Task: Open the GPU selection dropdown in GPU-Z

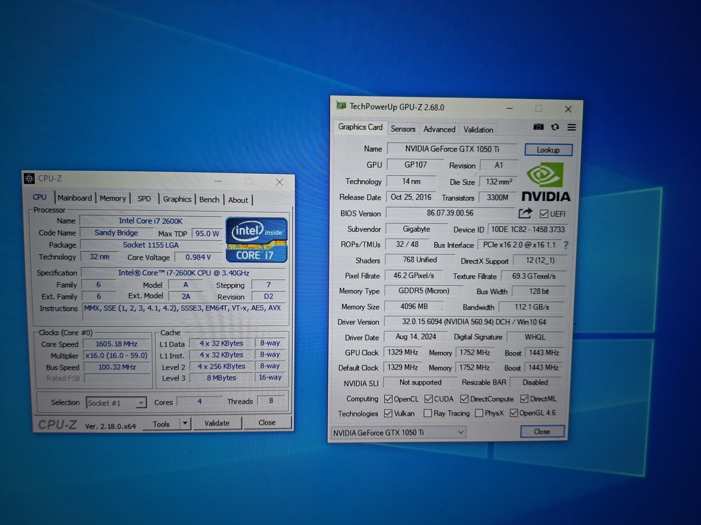Action: 399,432
